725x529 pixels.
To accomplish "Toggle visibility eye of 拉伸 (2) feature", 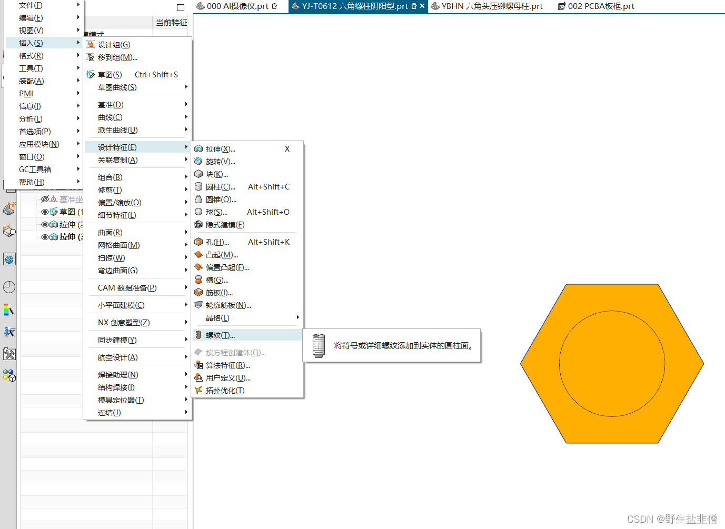I will coord(45,225).
